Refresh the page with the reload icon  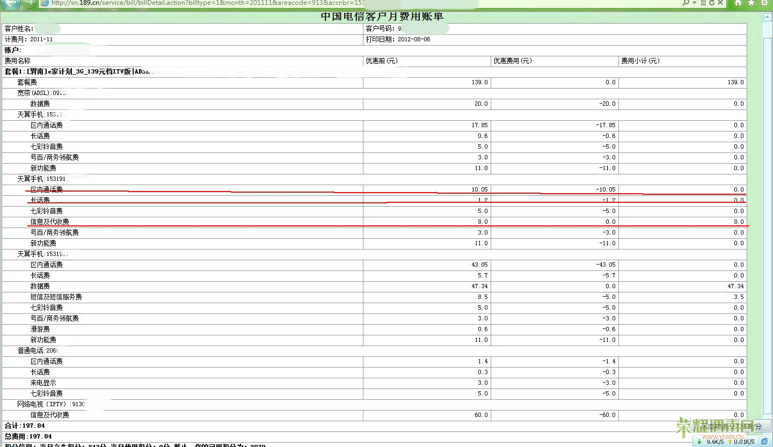tap(711, 3)
